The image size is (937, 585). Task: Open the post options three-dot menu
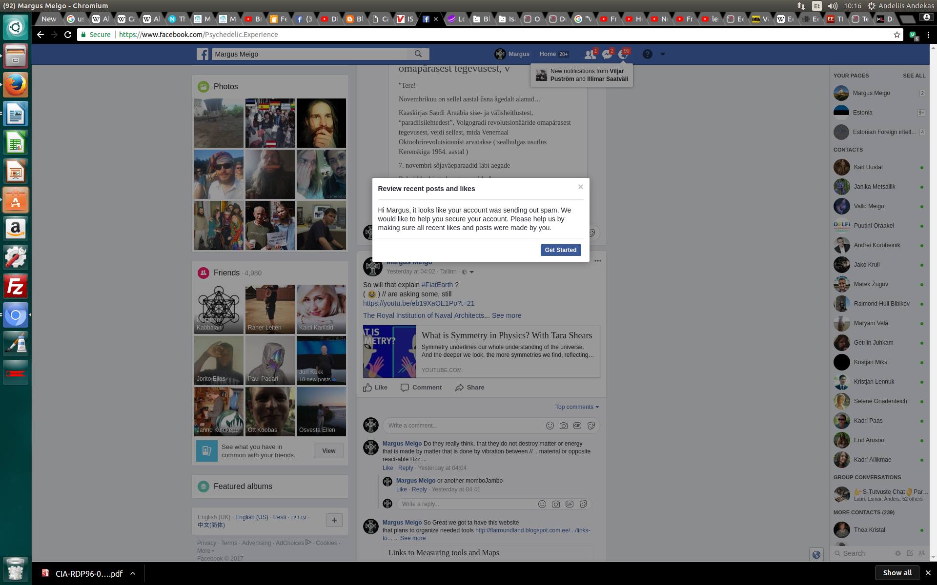[597, 261]
